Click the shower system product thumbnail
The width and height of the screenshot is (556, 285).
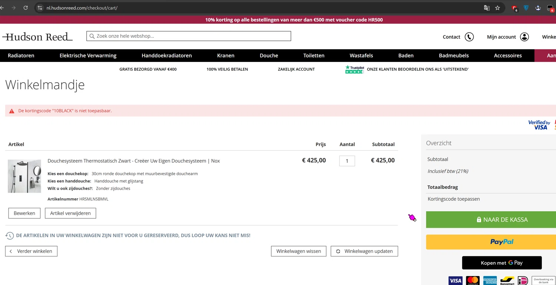(24, 176)
